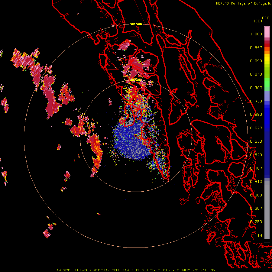Click the 0.573 color scale value

click(x=256, y=141)
